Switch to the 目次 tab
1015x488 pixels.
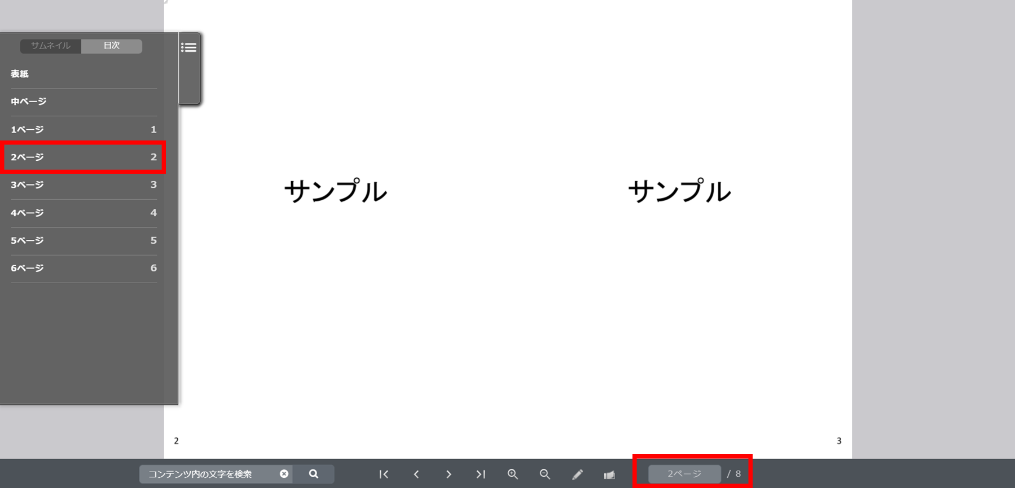pos(112,46)
